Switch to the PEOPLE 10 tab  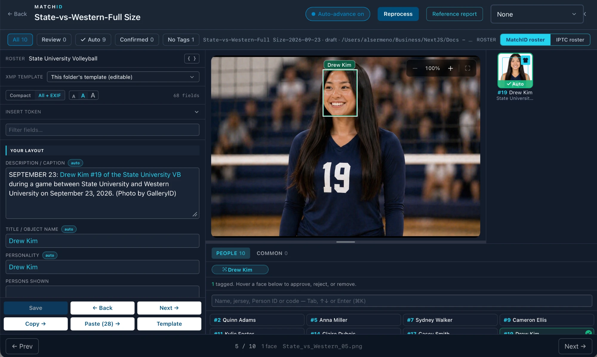point(231,253)
